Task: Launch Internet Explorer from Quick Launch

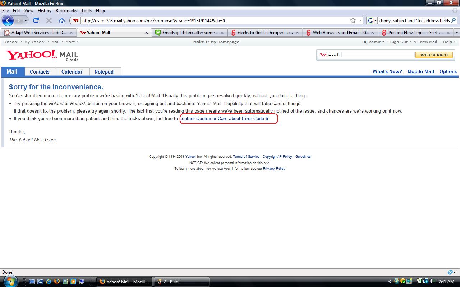Action: [49, 282]
